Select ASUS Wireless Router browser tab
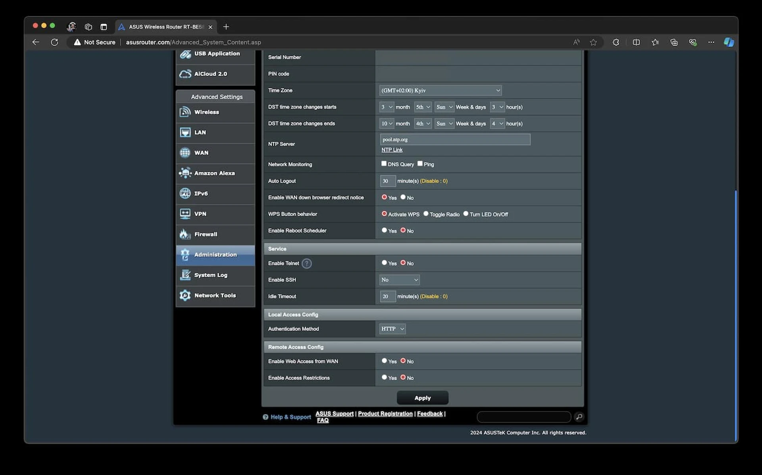Image resolution: width=762 pixels, height=475 pixels. [166, 27]
